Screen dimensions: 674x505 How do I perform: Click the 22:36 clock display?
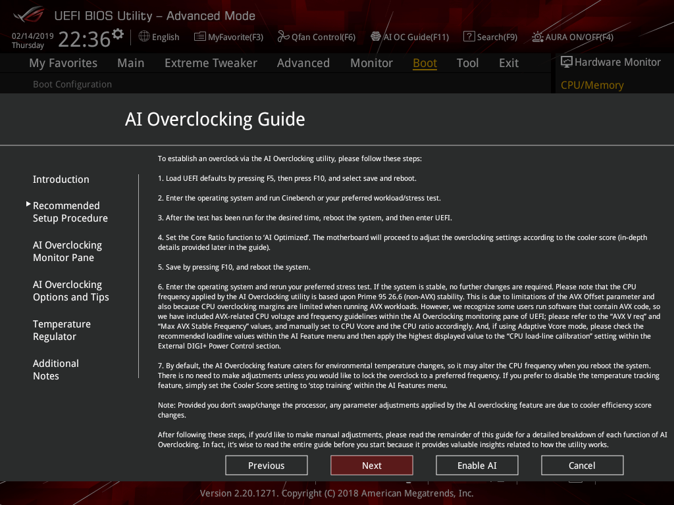[84, 39]
